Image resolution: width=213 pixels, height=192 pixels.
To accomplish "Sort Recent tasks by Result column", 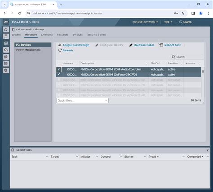I will 154,157.
